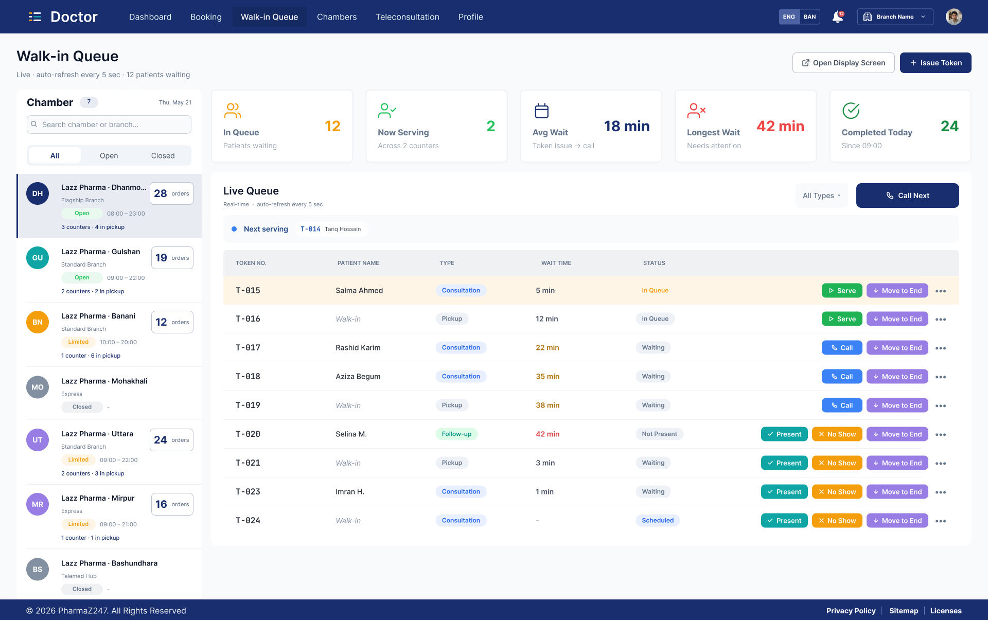Click the Follow-up type tag on T-020
The width and height of the screenshot is (988, 620).
pyautogui.click(x=456, y=434)
